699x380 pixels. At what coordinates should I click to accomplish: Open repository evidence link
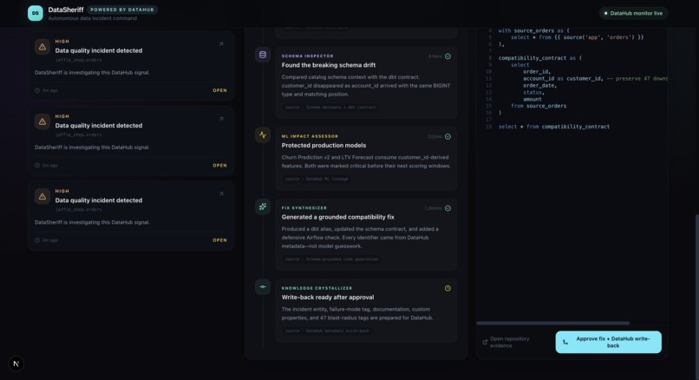(510, 342)
